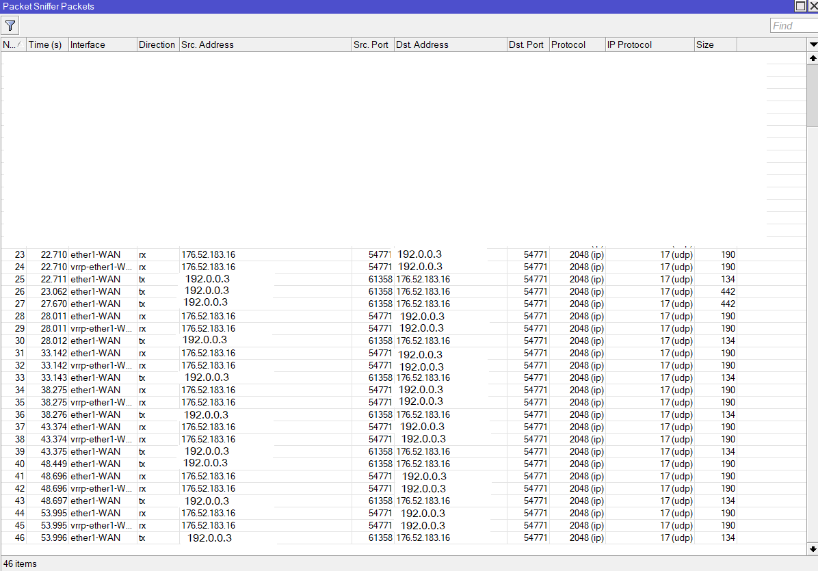
Task: Click the 46 items status bar
Action: coord(20,563)
